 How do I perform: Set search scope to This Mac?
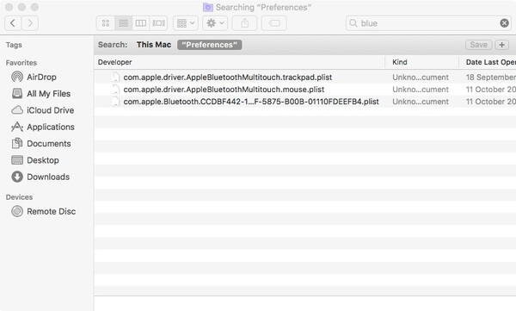click(x=154, y=45)
